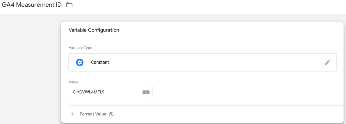Open the Format Value help question mark

coord(111,114)
